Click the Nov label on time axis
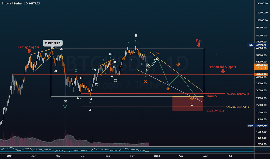270x159 pixels. point(132,156)
